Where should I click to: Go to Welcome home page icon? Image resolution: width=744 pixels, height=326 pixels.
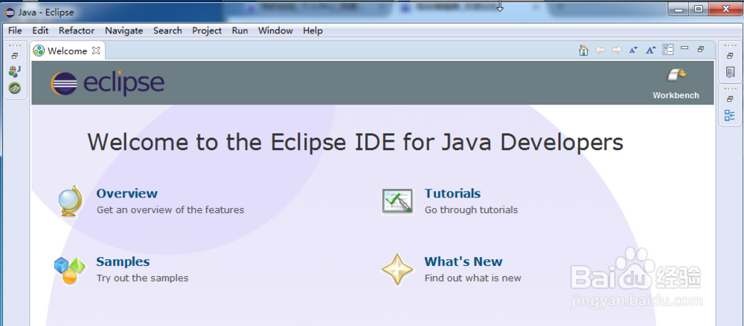pos(583,50)
